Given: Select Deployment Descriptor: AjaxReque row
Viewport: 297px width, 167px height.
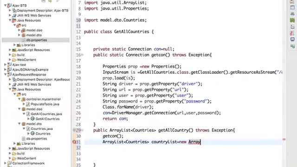Looking at the screenshot, I should tap(43, 79).
